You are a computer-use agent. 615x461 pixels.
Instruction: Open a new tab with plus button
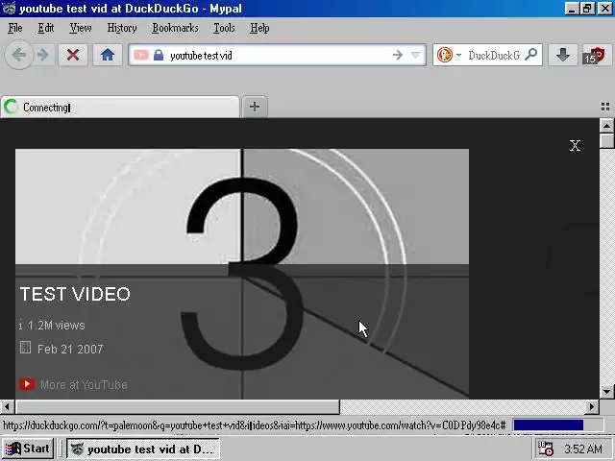click(x=255, y=107)
